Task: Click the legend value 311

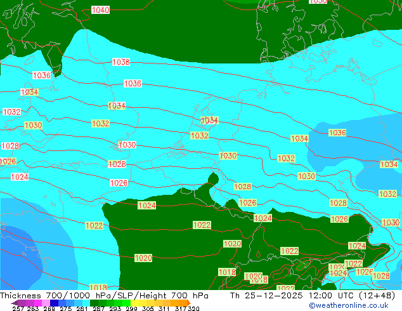Action: click(x=164, y=308)
